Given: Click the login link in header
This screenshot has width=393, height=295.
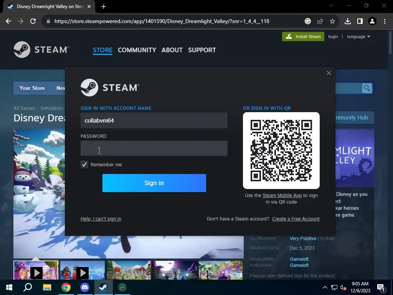Looking at the screenshot, I should point(333,36).
